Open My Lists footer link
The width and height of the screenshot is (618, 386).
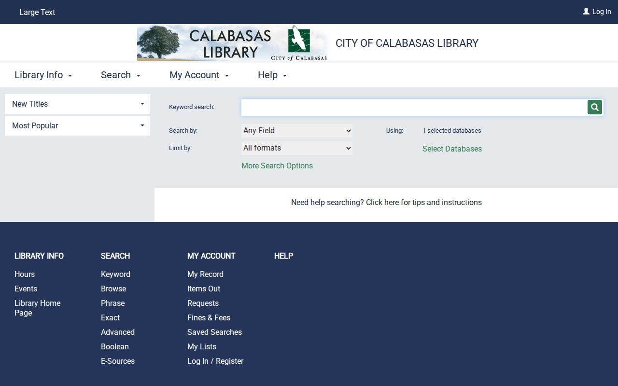[202, 346]
